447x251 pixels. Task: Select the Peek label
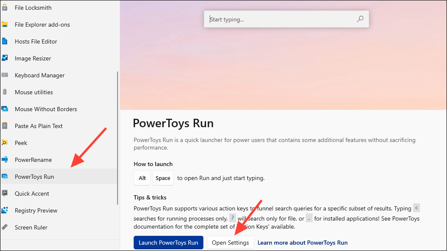[x=21, y=143]
